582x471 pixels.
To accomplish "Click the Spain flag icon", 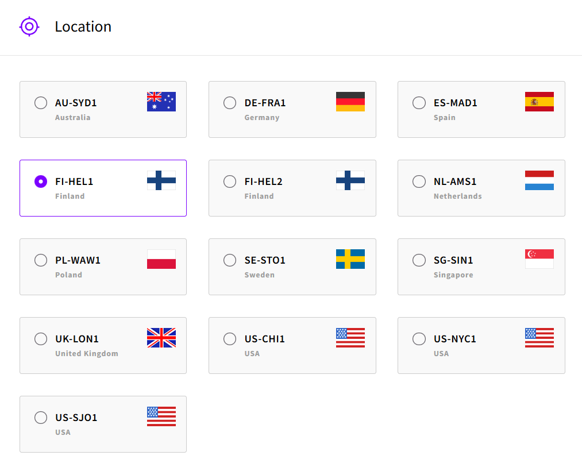I will click(x=539, y=102).
